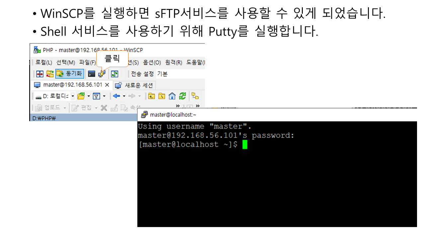Screen dimensions: 425x239
Task: Open PuTTY session from the WinSCP toolbar
Action: [102, 74]
